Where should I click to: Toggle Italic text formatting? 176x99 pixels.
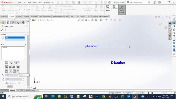(14, 63)
